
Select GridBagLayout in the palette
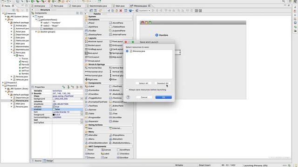coord(94,49)
